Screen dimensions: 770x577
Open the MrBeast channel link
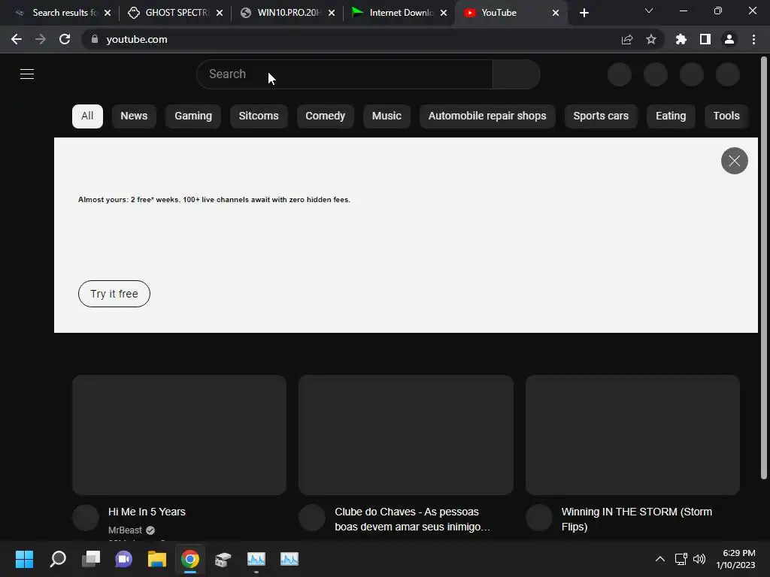(125, 530)
